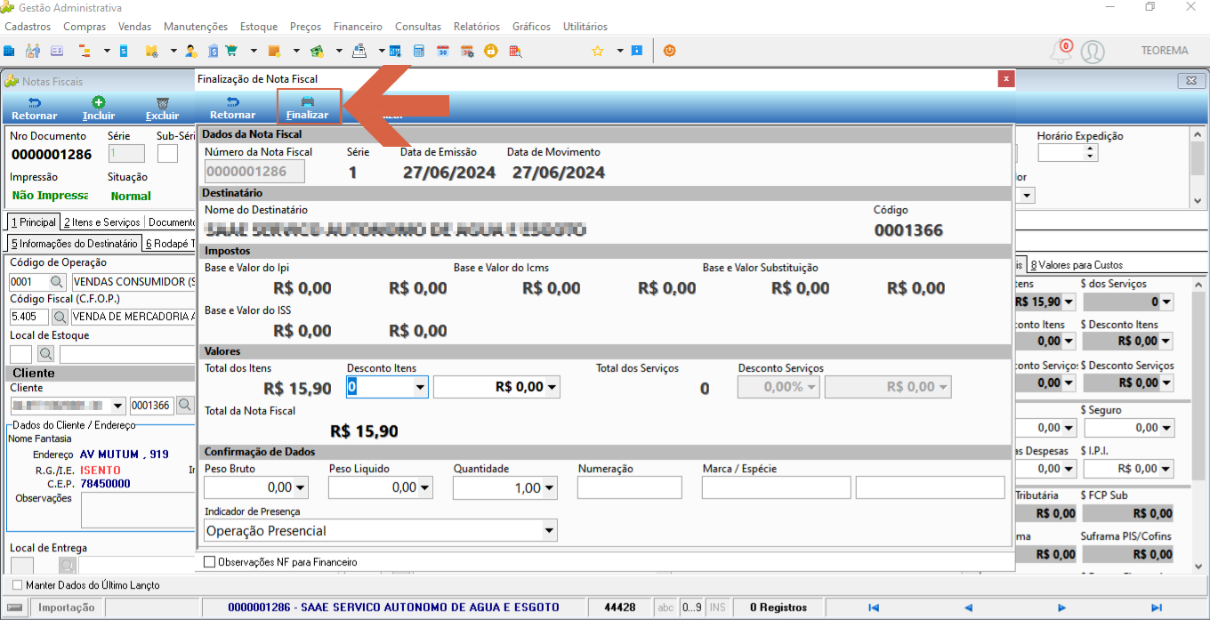Click Retornar in the Notas Fiscais window
Image resolution: width=1210 pixels, height=620 pixels.
(x=35, y=109)
